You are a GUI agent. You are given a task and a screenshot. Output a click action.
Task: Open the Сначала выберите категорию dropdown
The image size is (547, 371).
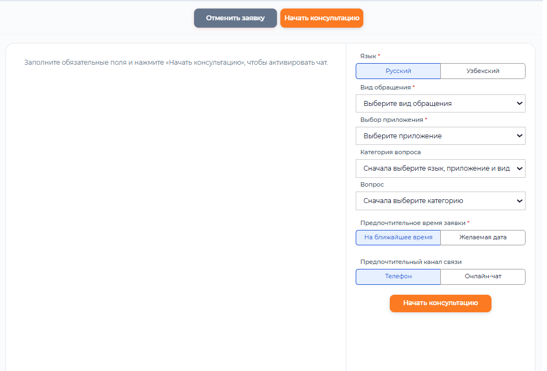(434, 201)
